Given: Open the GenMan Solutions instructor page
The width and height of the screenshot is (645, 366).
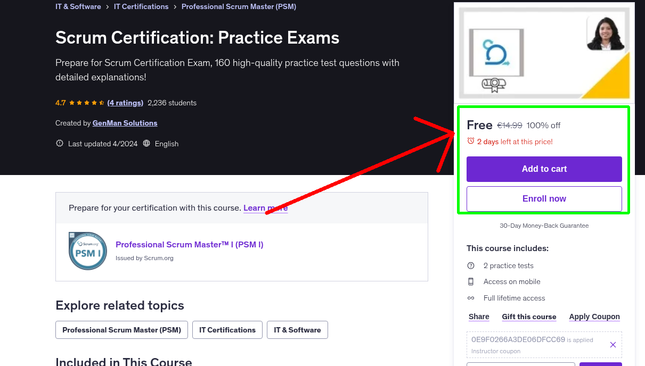Looking at the screenshot, I should (x=125, y=123).
